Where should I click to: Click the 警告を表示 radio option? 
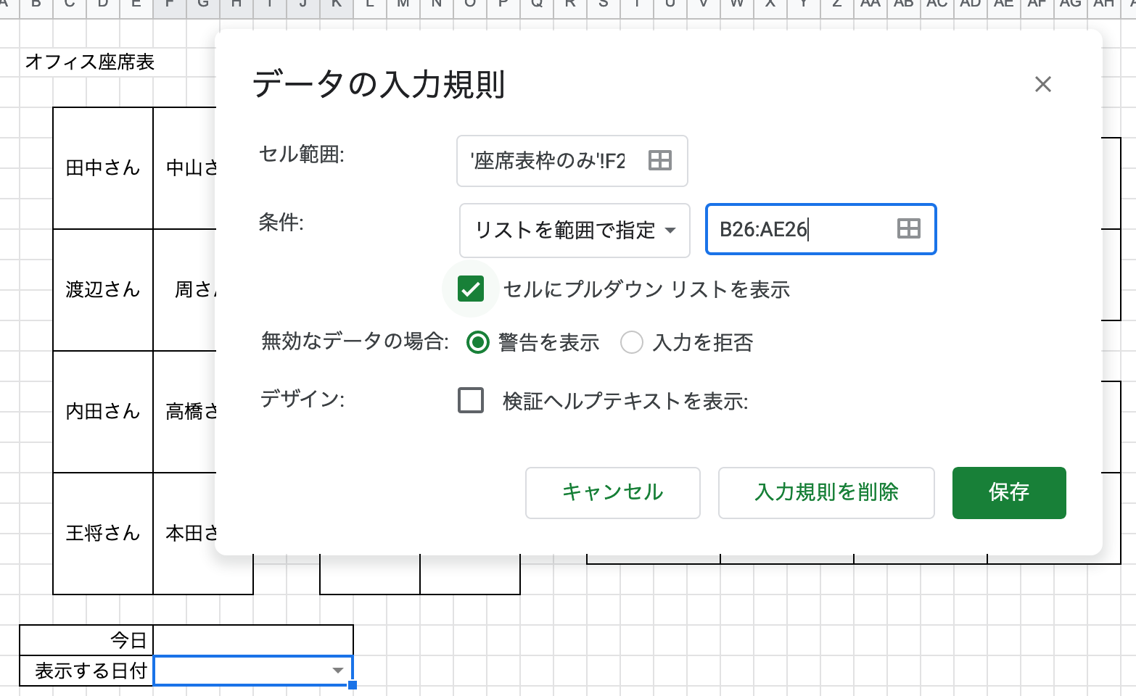478,342
